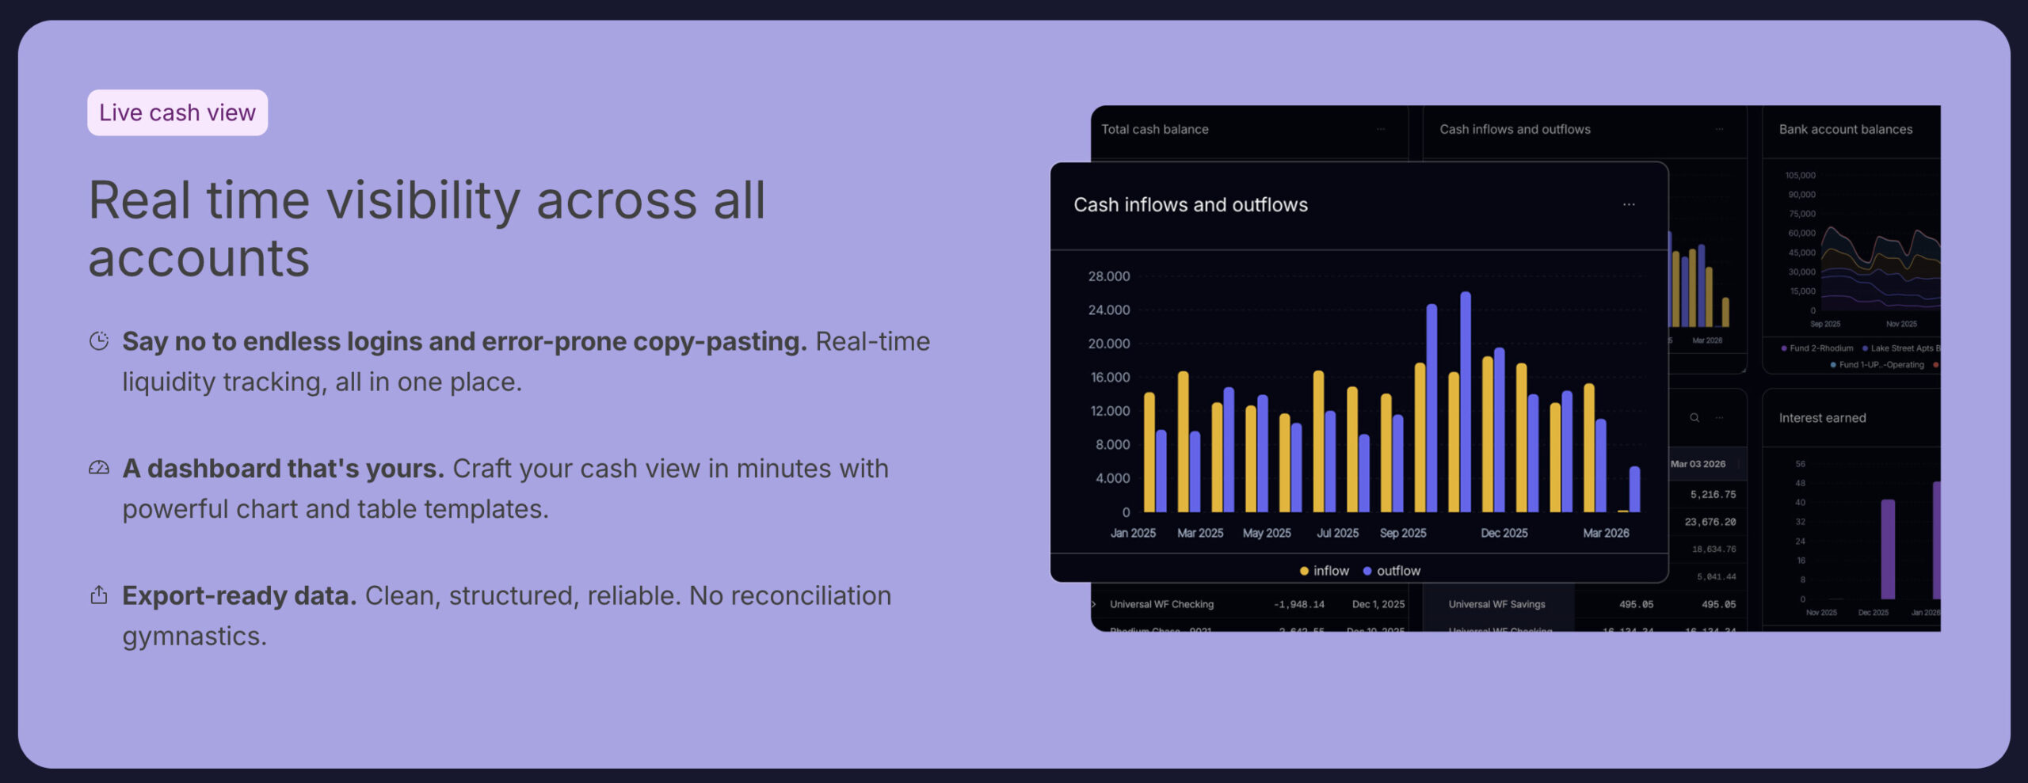Click the 'Dec 2025' x-axis label on front chart
This screenshot has height=783, width=2028.
tap(1504, 533)
